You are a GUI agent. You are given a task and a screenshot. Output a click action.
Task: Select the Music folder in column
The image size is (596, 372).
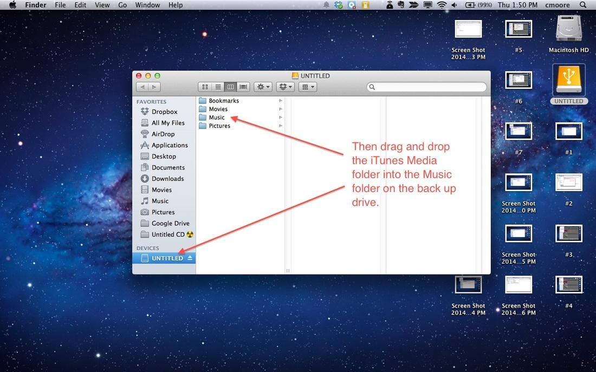217,118
